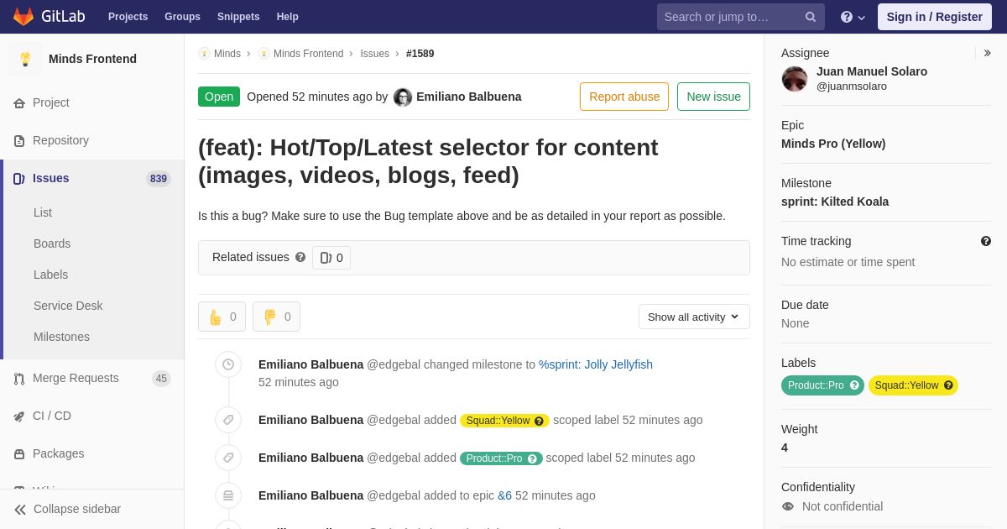
Task: Click the Report abuse button
Action: pos(624,97)
